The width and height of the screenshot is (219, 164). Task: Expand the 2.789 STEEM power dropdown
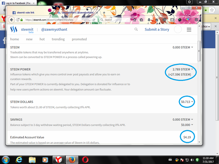tap(183, 69)
